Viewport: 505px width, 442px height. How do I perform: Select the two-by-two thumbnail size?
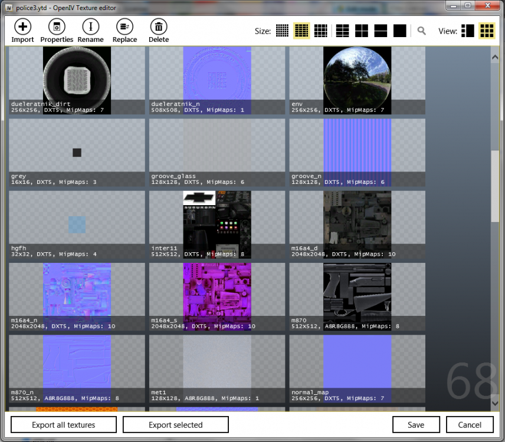(x=362, y=31)
